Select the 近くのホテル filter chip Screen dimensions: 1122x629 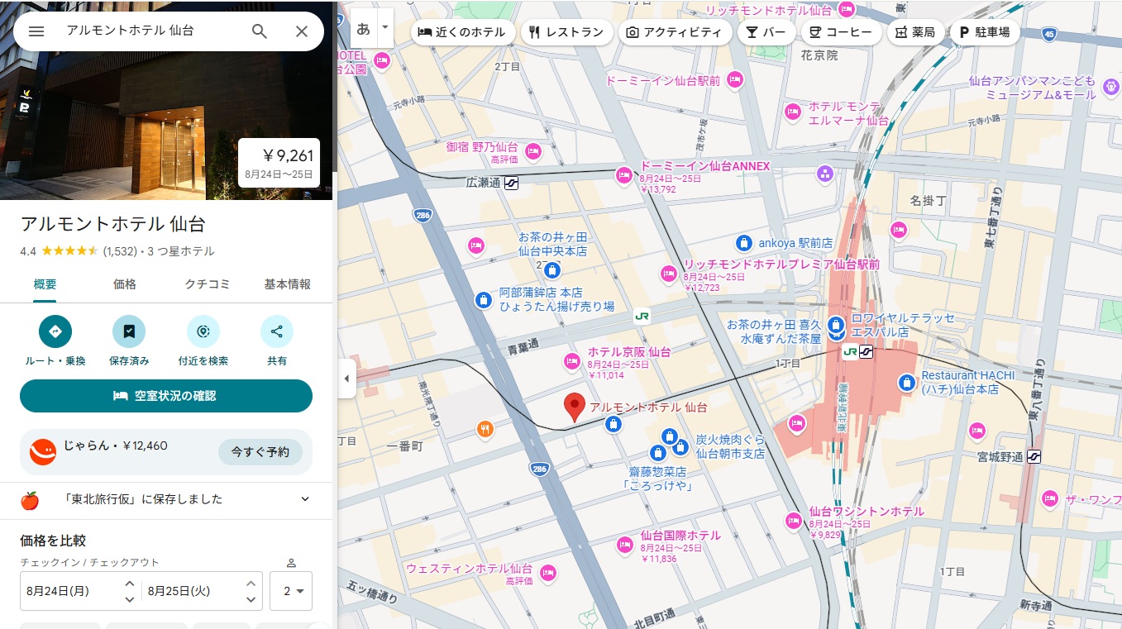[x=463, y=32]
